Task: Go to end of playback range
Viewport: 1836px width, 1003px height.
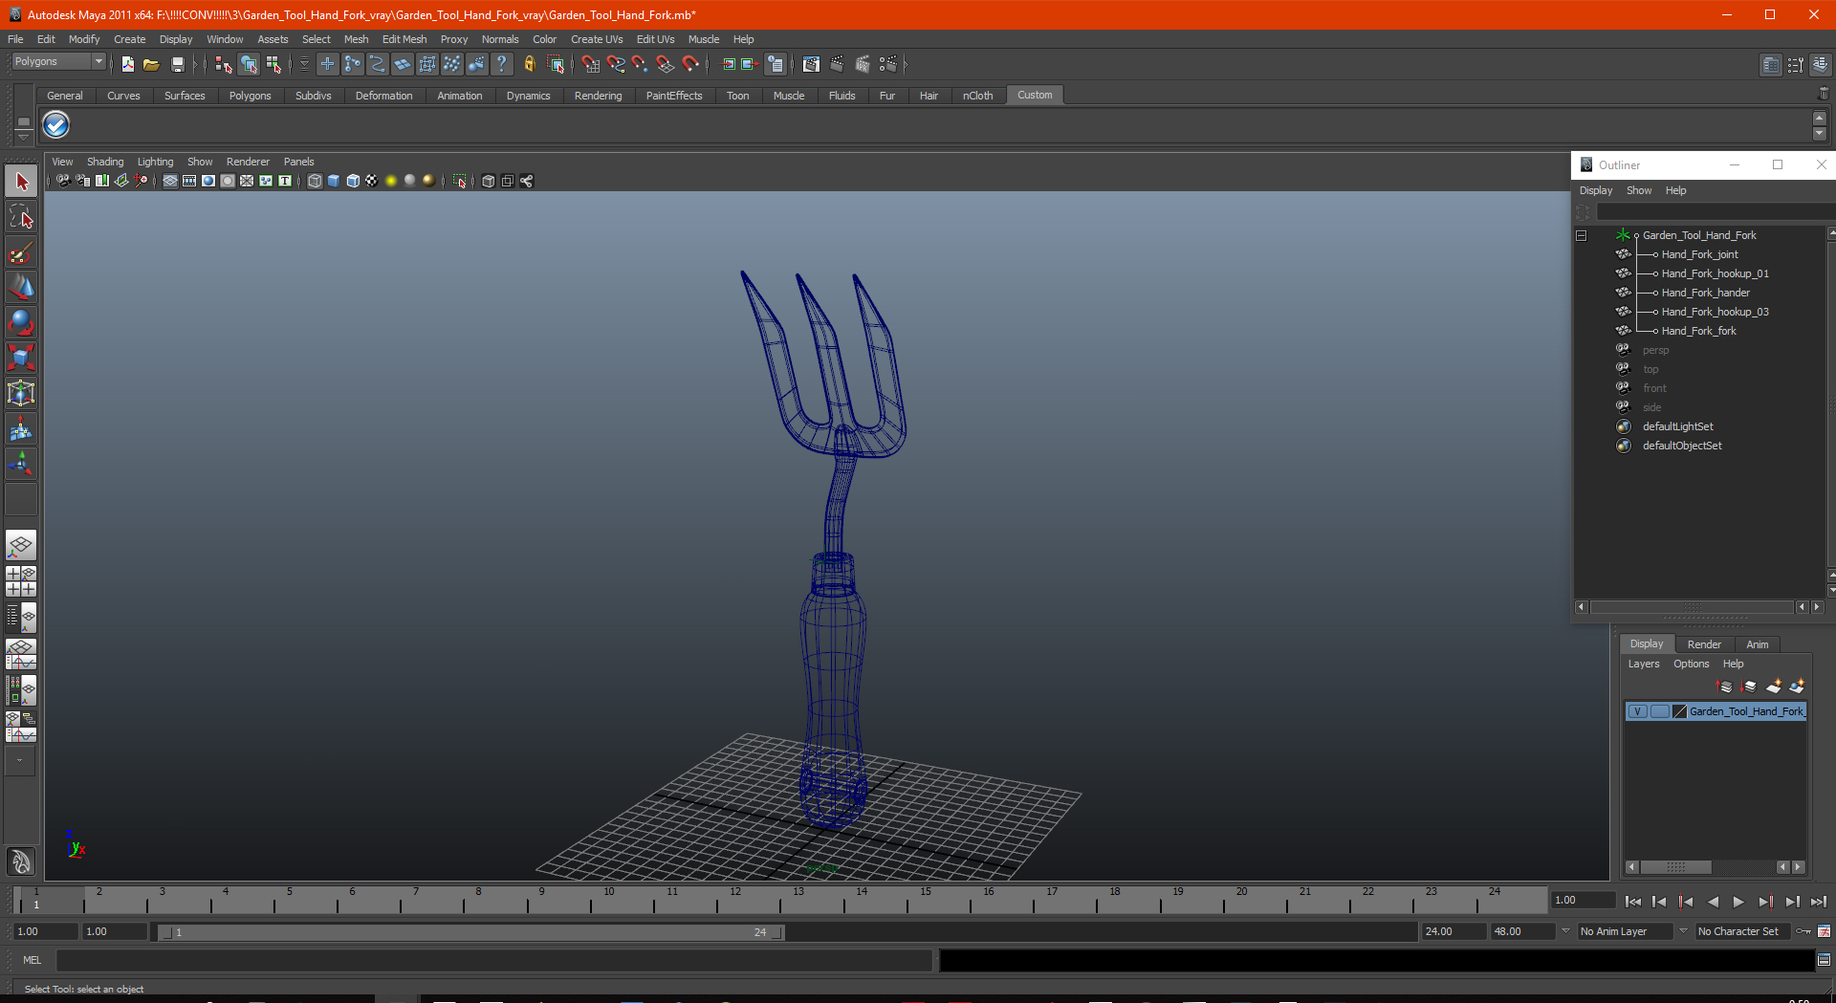Action: (1819, 902)
